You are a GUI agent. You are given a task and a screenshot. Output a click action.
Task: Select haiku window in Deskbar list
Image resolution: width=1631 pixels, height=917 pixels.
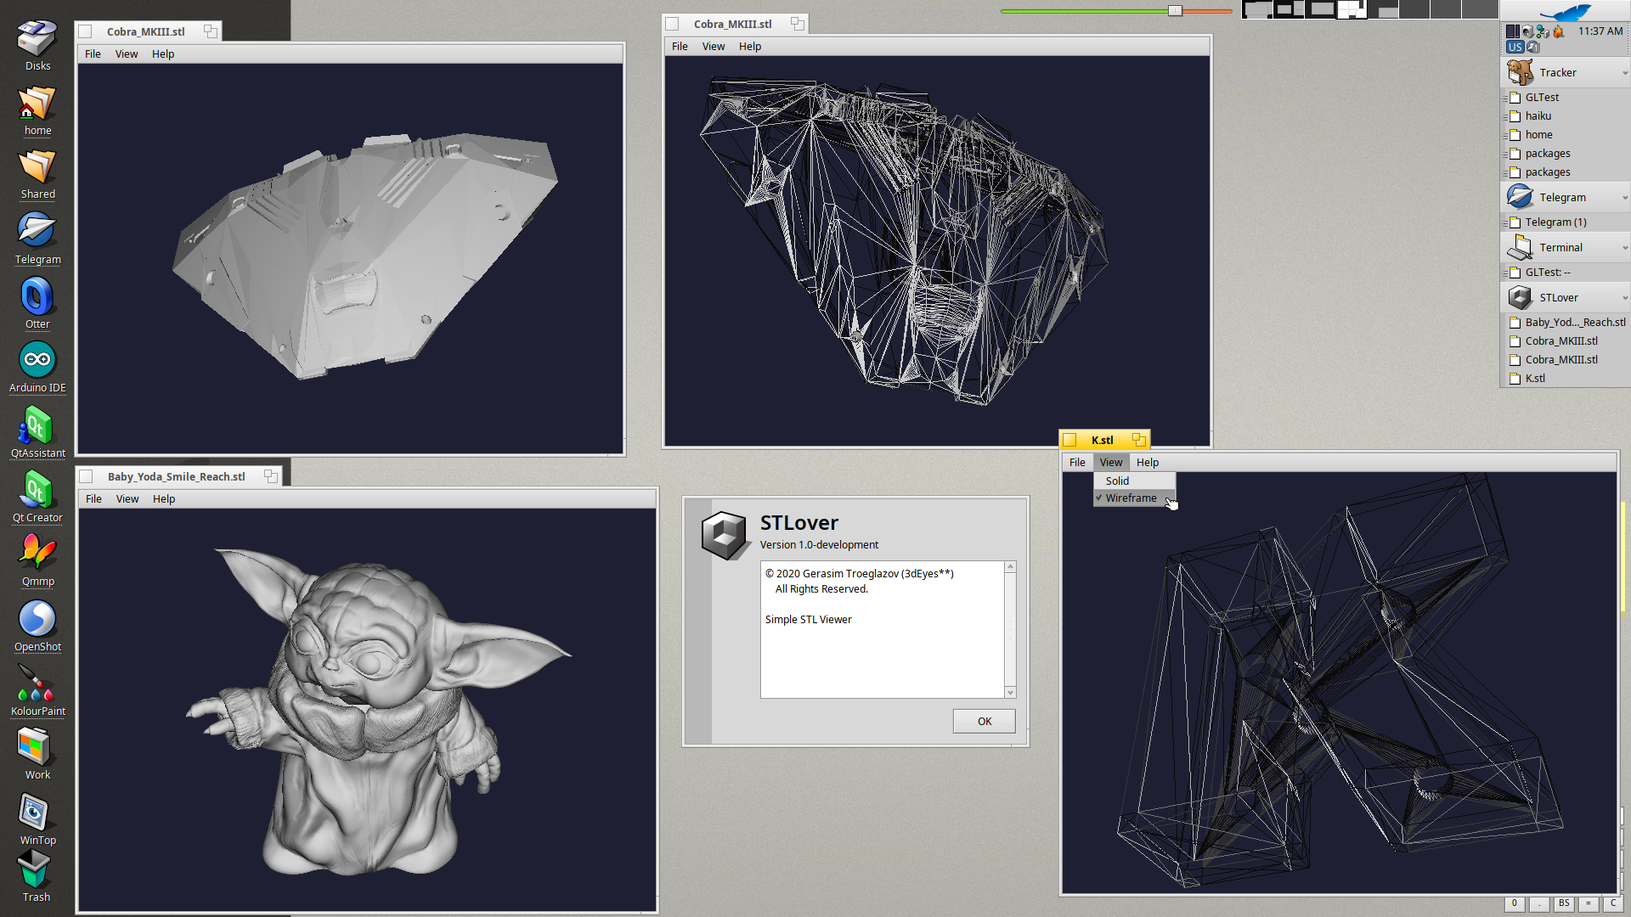(1565, 116)
